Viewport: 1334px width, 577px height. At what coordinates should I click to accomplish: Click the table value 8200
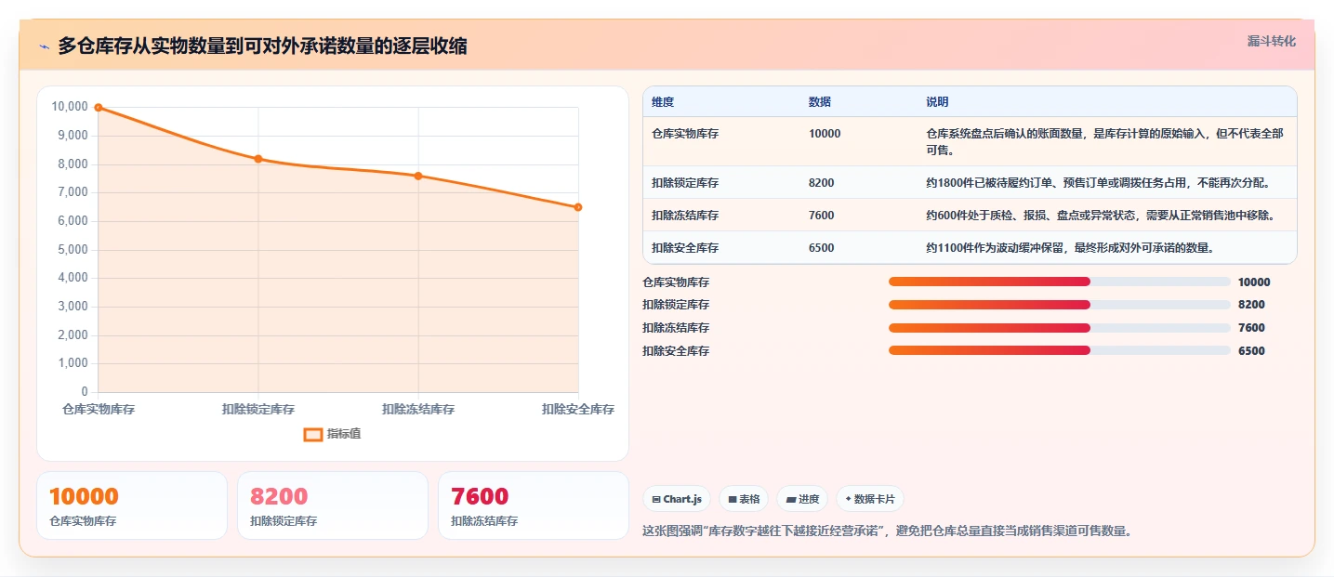[822, 183]
